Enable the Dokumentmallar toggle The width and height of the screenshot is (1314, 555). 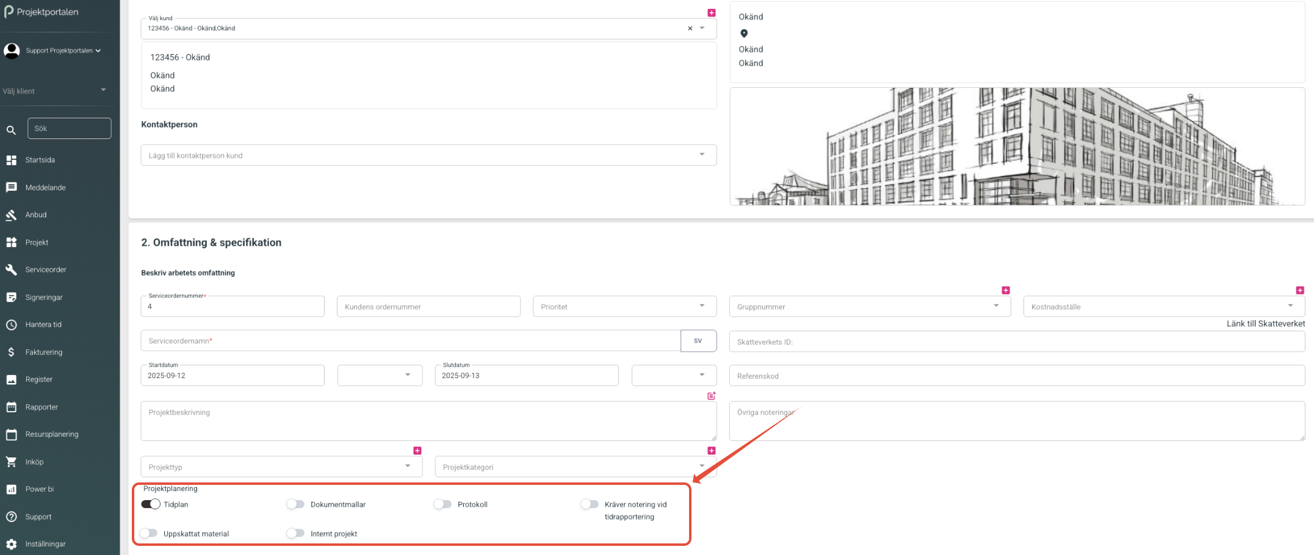tap(295, 504)
